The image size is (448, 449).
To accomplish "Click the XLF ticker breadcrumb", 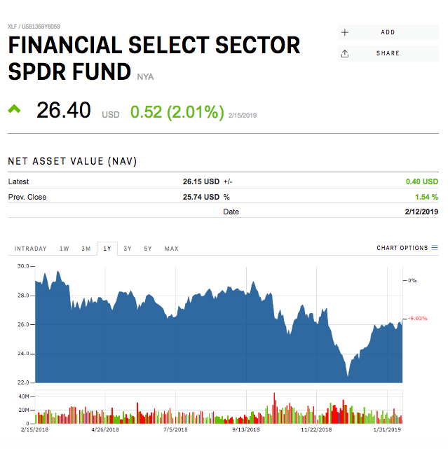I will pos(13,27).
